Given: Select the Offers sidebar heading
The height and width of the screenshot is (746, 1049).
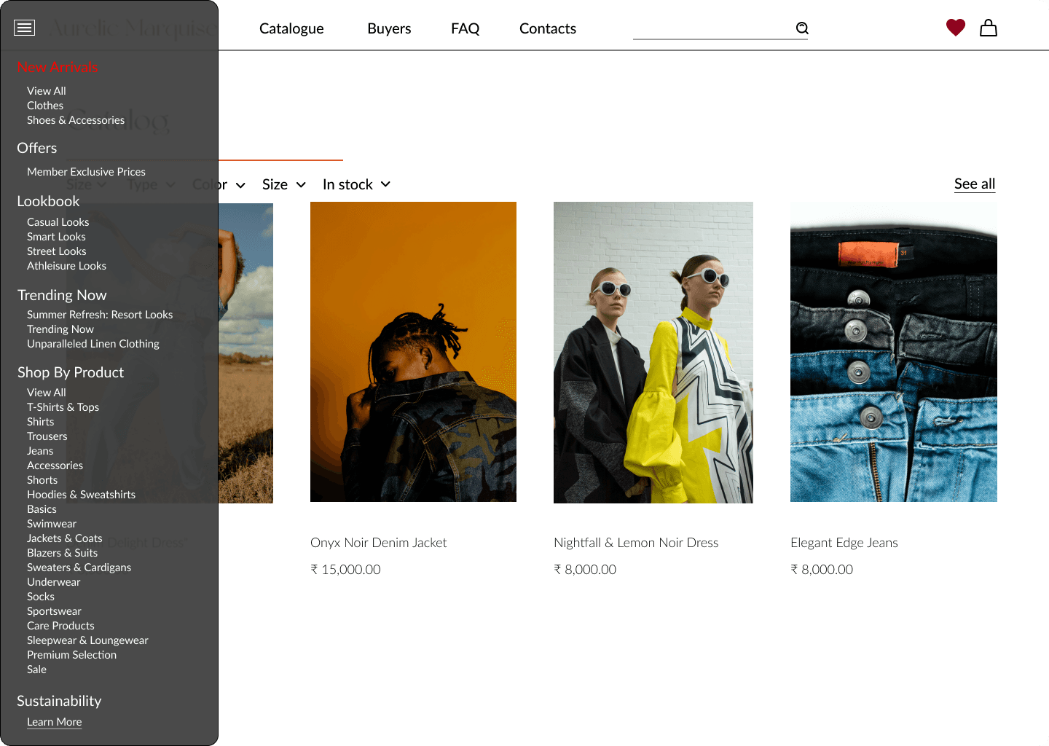Looking at the screenshot, I should click(37, 148).
